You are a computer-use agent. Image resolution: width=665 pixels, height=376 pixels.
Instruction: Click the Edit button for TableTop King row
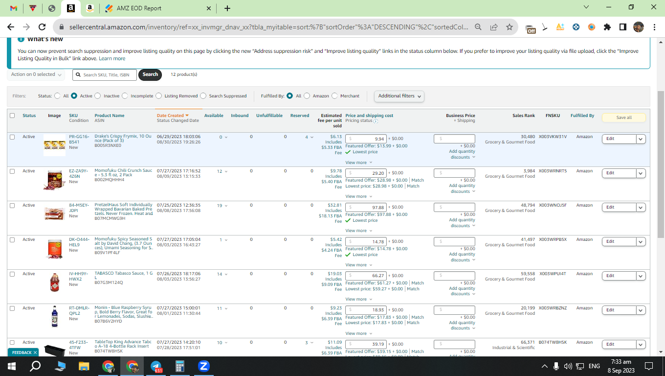tap(619, 344)
